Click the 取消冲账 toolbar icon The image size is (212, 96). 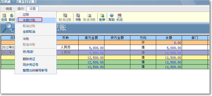[x=89, y=17]
